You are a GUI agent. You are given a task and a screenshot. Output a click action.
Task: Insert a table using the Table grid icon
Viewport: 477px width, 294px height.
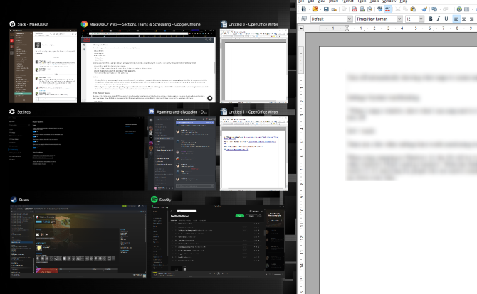(x=466, y=9)
